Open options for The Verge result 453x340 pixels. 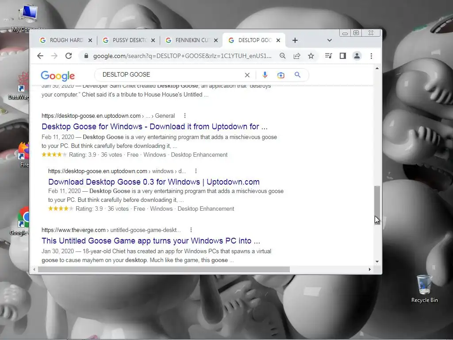pos(191,230)
